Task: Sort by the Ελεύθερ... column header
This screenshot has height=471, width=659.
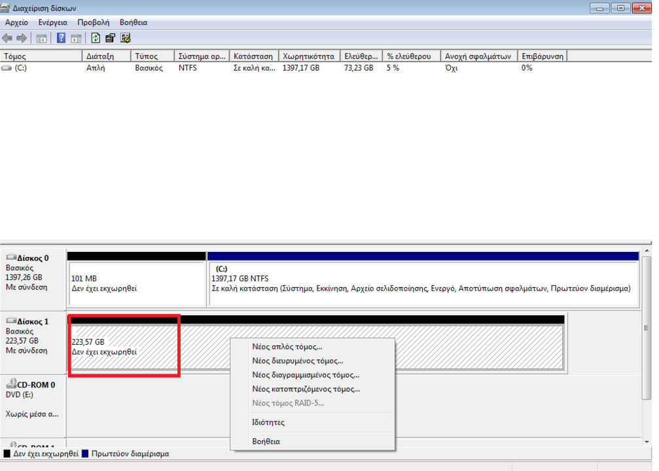Action: pyautogui.click(x=361, y=56)
